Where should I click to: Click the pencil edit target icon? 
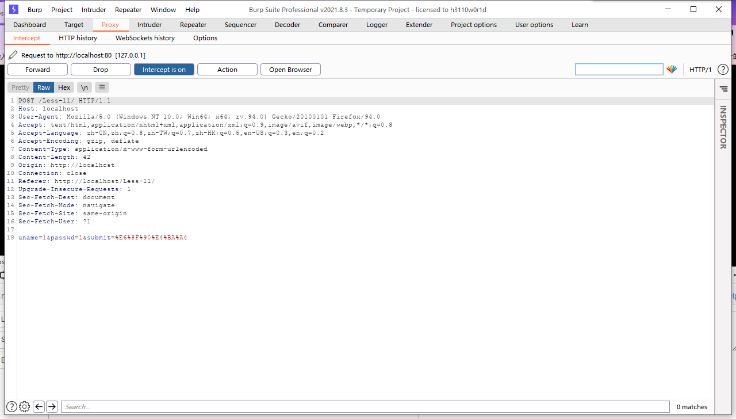coord(13,55)
